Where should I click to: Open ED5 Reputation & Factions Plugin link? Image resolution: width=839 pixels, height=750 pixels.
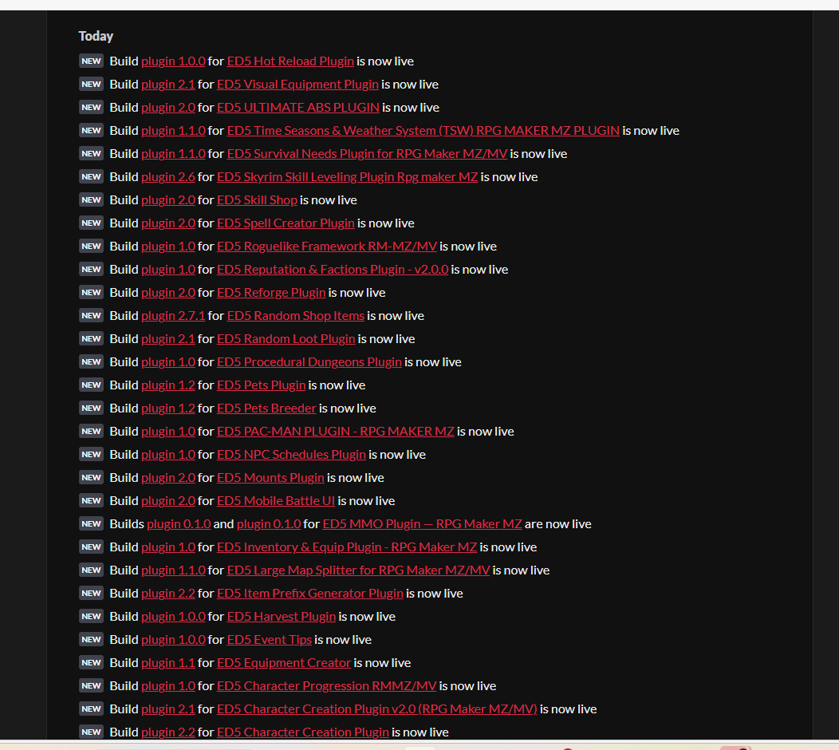[x=333, y=269]
